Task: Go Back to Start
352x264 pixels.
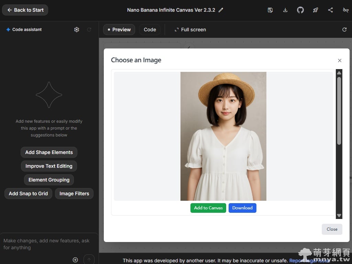Action: click(x=25, y=10)
